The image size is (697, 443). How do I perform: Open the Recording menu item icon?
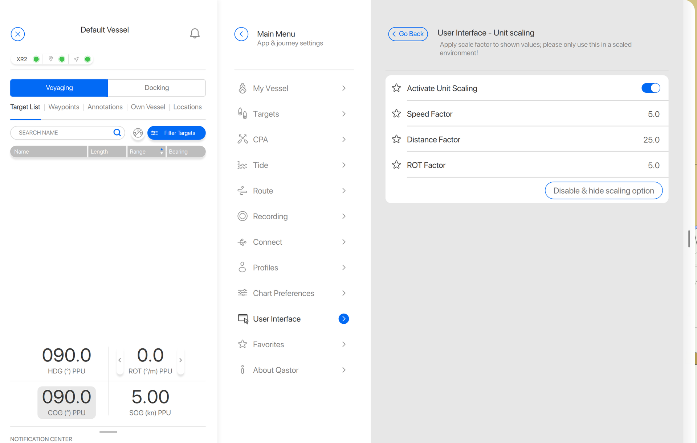pos(242,216)
